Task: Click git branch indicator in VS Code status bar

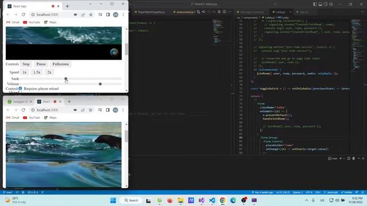Action: click(x=7, y=192)
